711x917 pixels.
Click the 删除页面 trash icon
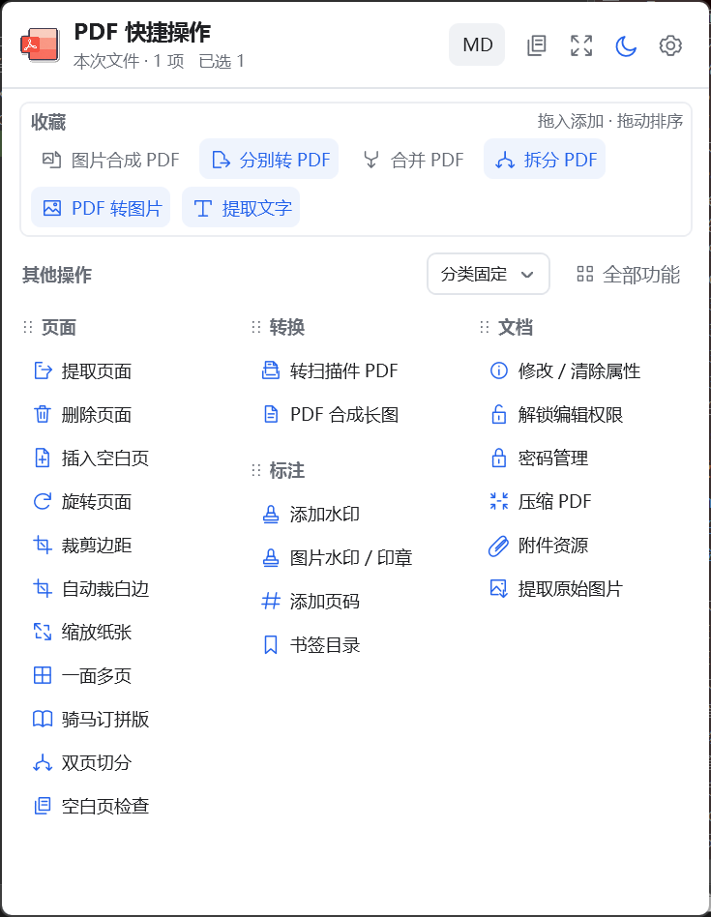tap(43, 414)
